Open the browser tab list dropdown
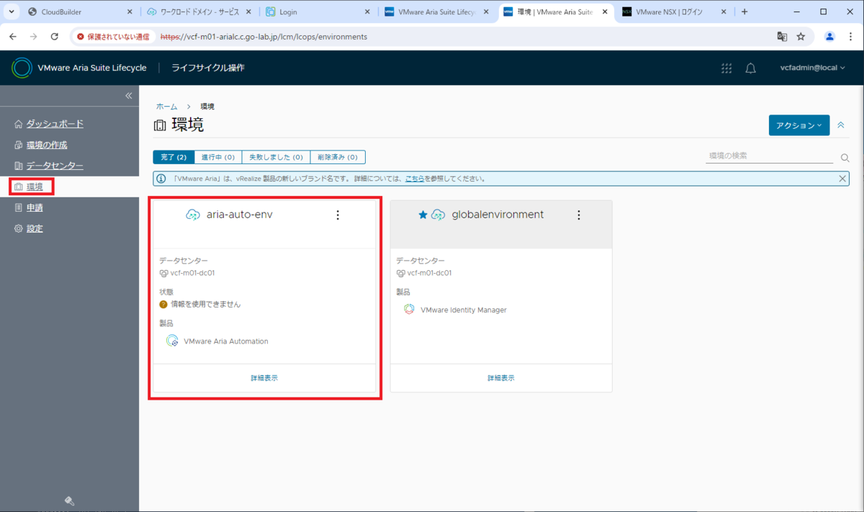 (x=12, y=12)
